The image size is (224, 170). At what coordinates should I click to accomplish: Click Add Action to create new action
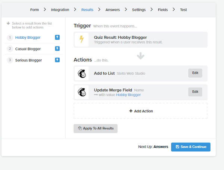(x=141, y=111)
